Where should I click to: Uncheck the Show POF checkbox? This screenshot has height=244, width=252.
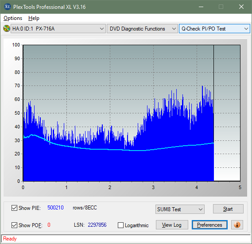[14, 225]
